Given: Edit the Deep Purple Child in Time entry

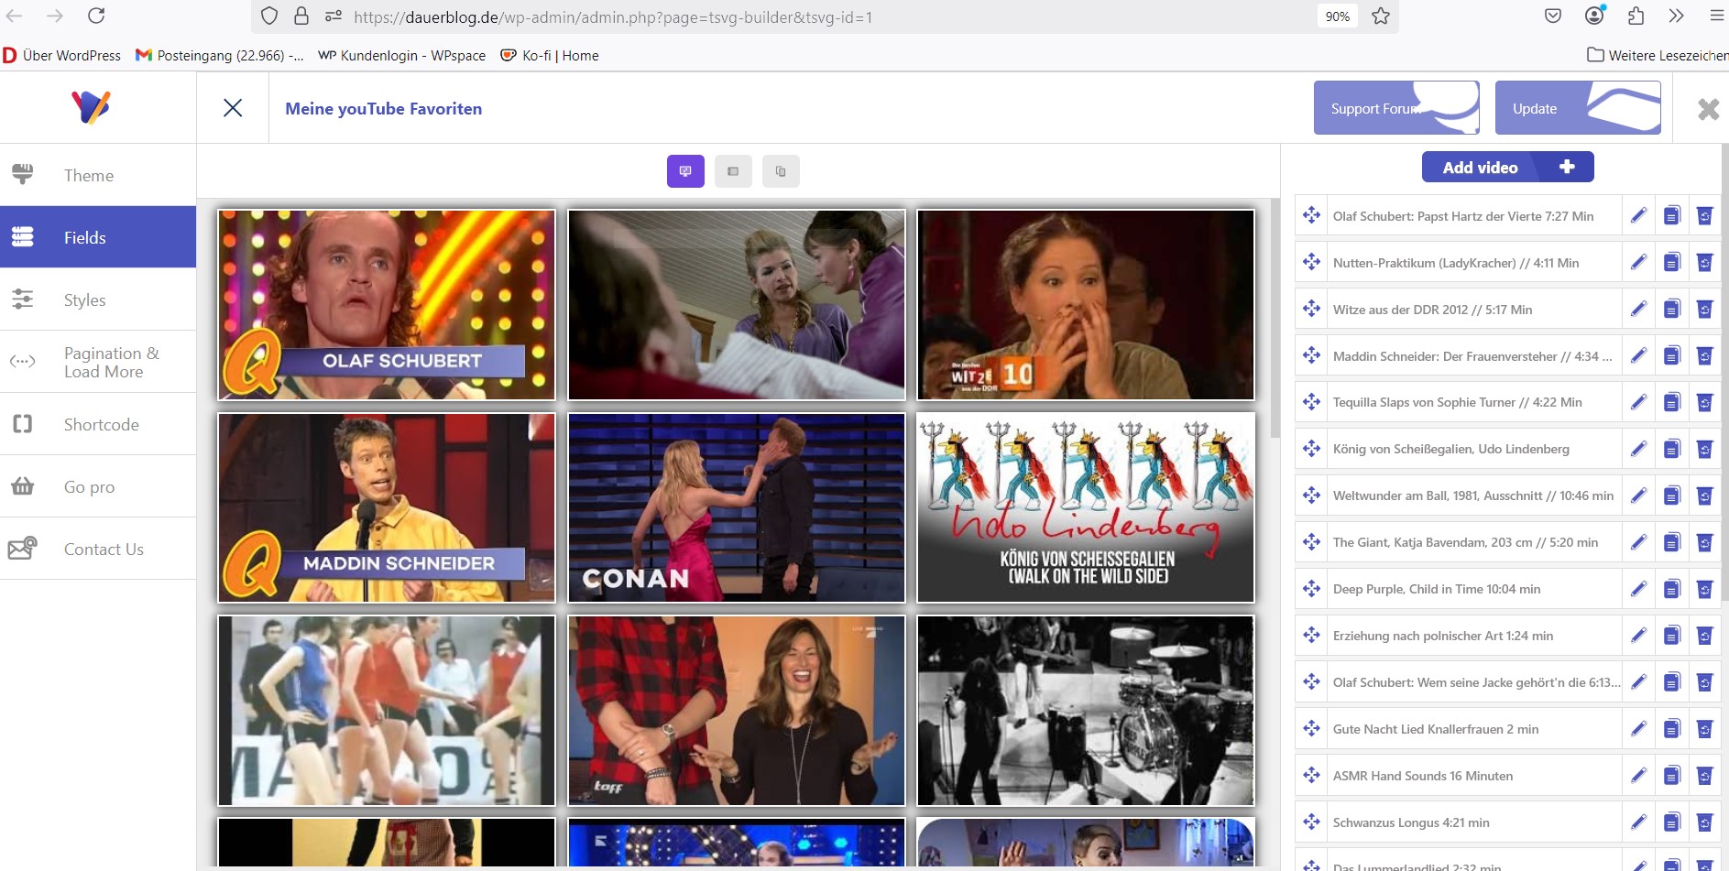Looking at the screenshot, I should coord(1638,589).
